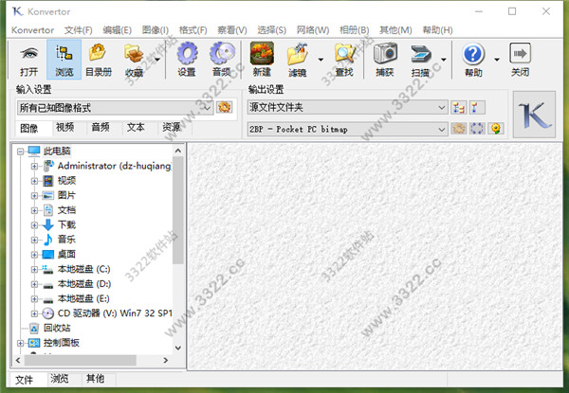Open the 格式(F) menu

click(x=193, y=30)
